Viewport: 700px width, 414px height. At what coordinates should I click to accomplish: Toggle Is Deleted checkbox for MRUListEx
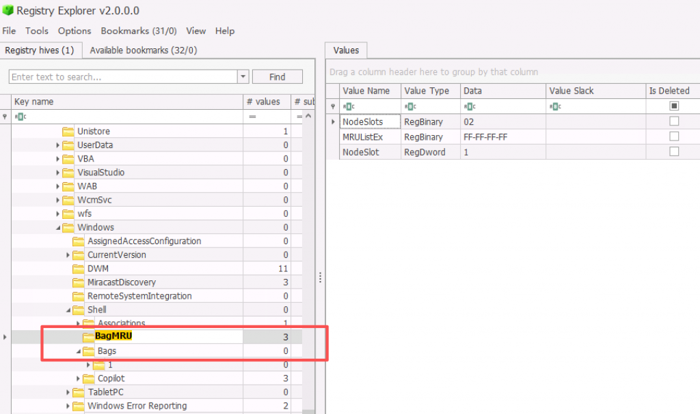[x=674, y=136]
